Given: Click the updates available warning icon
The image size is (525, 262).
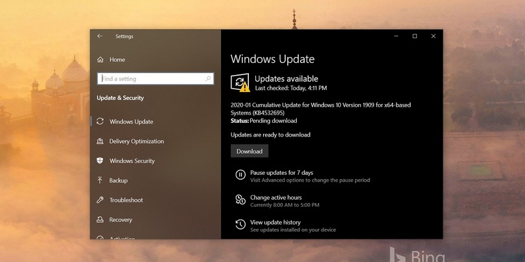Looking at the screenshot, I should click(240, 83).
